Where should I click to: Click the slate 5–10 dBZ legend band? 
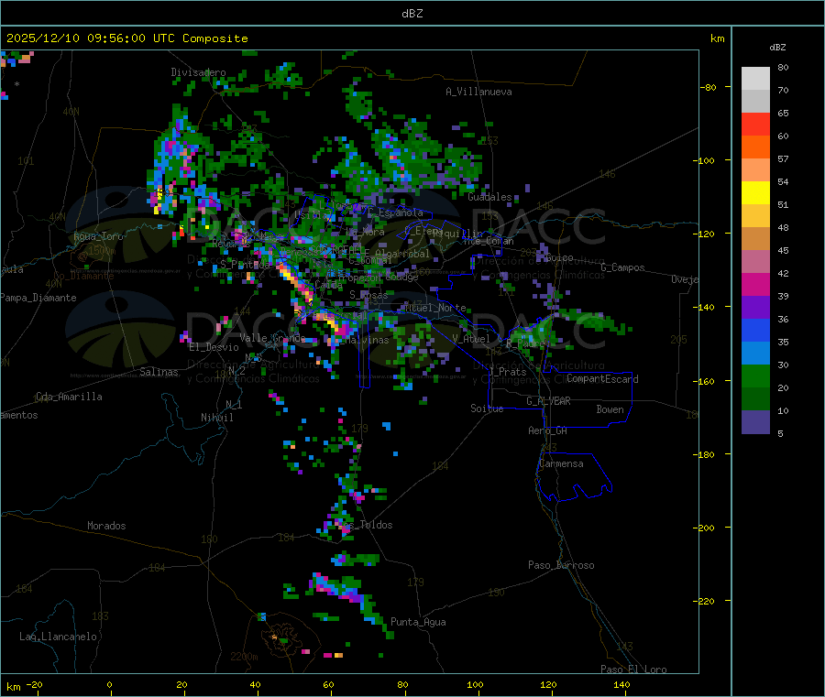point(755,422)
